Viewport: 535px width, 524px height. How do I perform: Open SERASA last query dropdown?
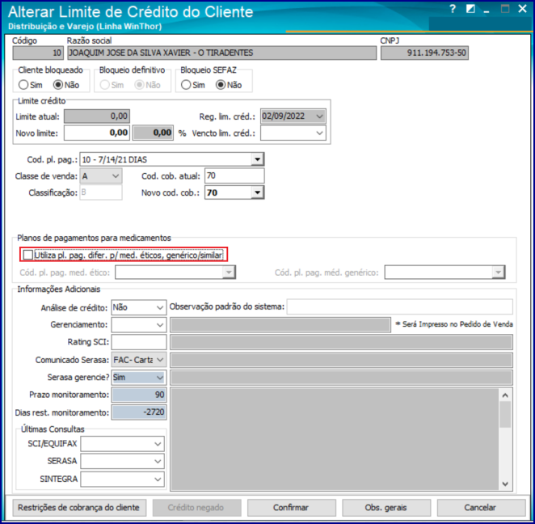click(158, 461)
